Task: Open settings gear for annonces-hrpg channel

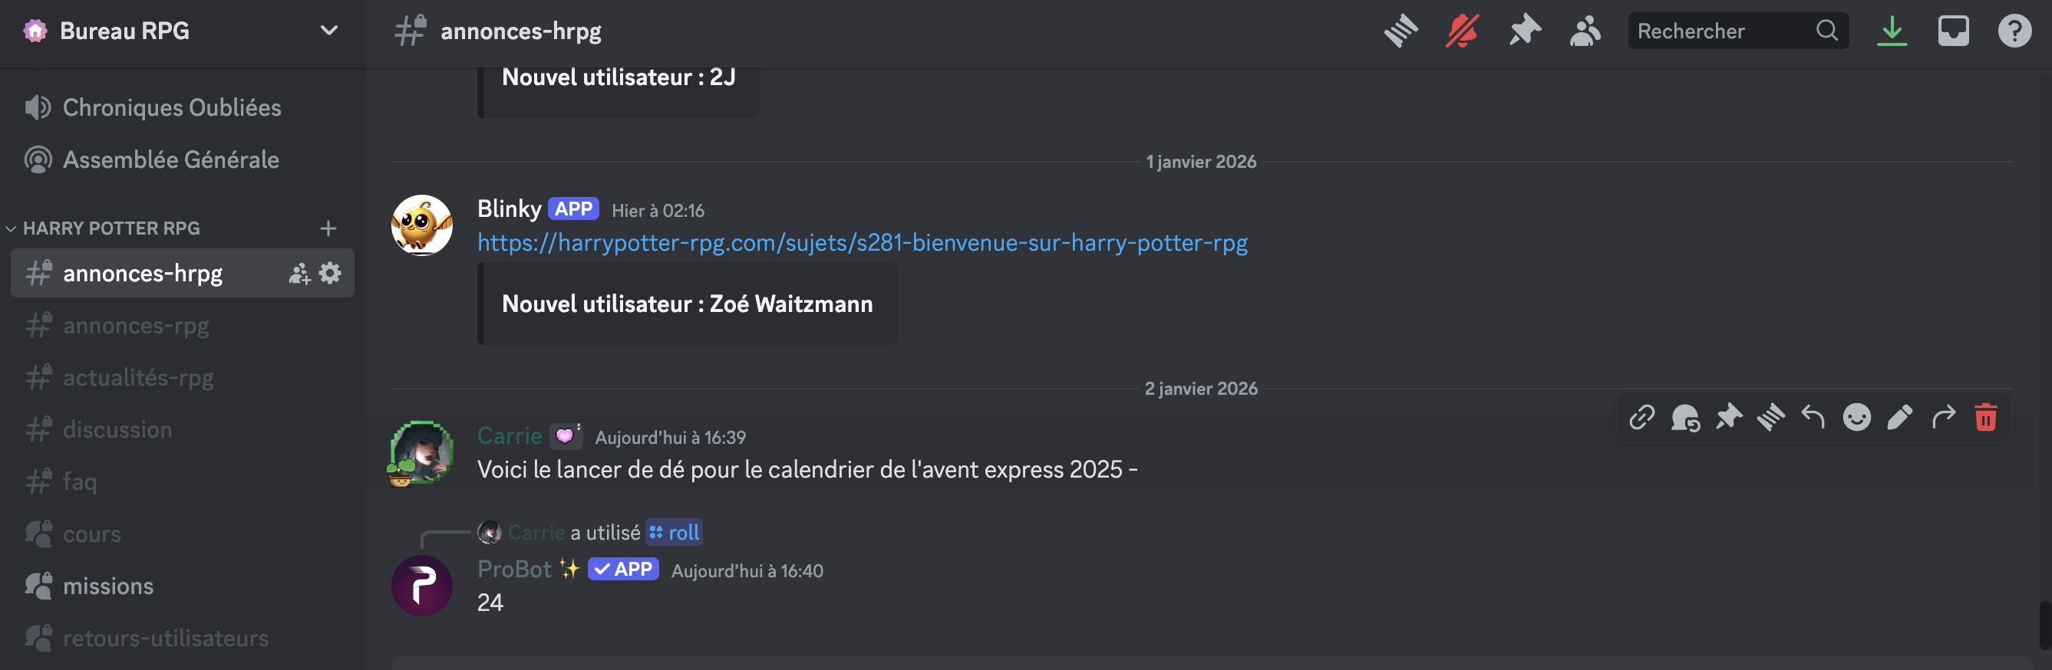Action: (x=331, y=273)
